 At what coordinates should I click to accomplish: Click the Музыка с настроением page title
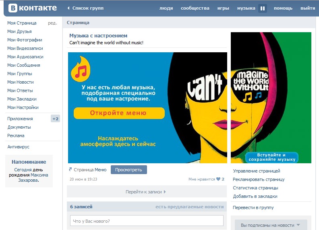[x=98, y=35]
